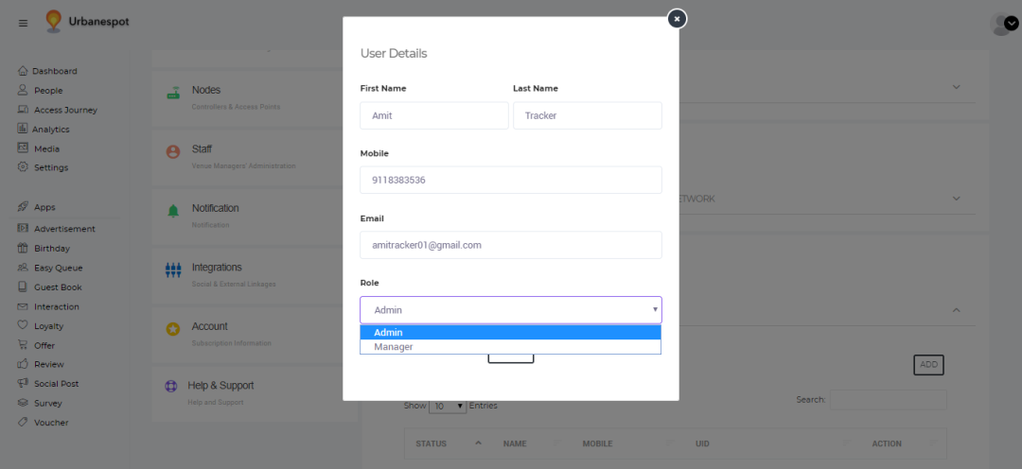Click the Urbanespot logo

pos(87,22)
